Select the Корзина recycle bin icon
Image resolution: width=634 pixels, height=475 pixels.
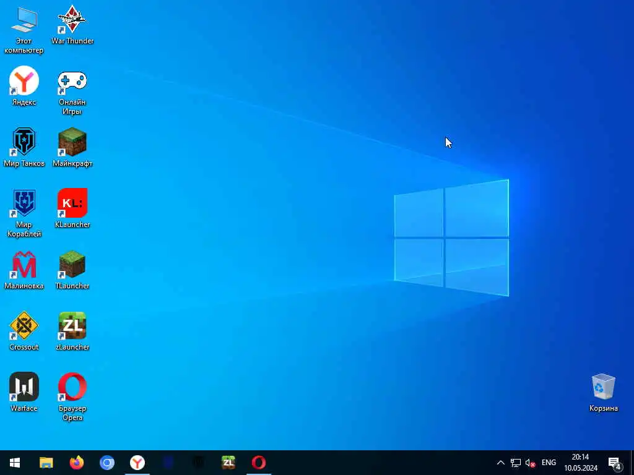coord(603,393)
